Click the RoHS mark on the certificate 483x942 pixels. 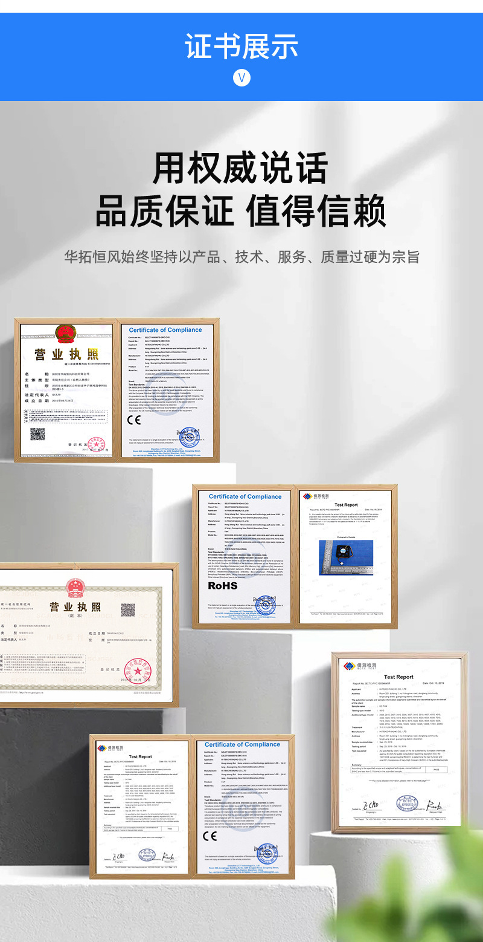[223, 585]
